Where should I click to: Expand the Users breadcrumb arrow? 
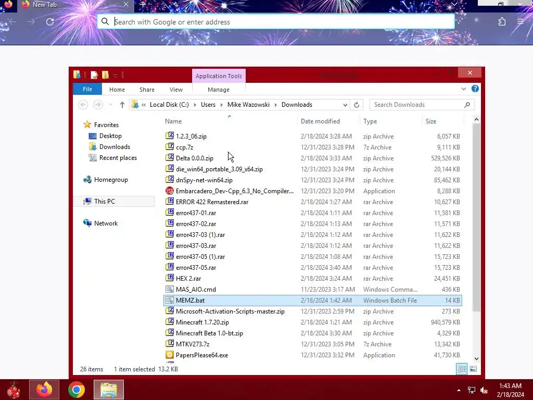tap(221, 105)
